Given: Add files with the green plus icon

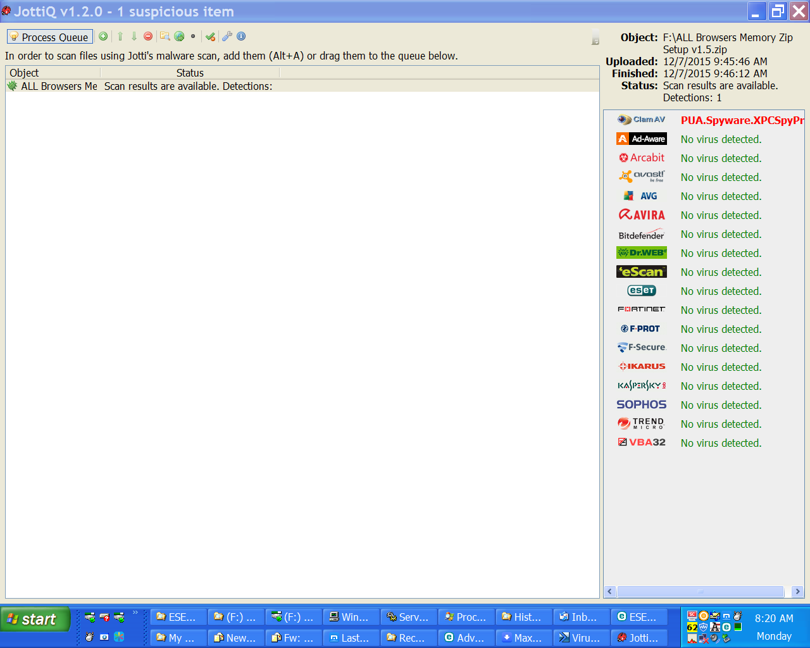Looking at the screenshot, I should tap(103, 37).
